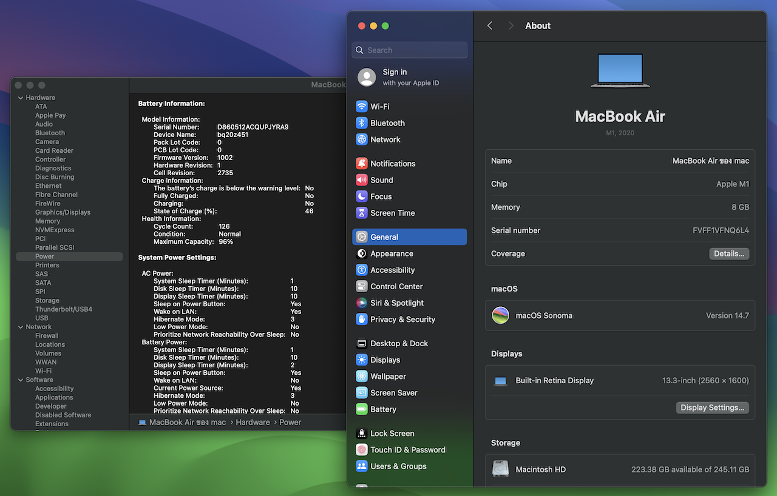Go back with the About back chevron
Screen dimensions: 777x496
coord(490,25)
